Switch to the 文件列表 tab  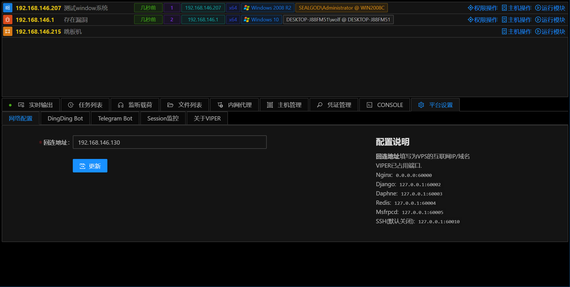point(185,105)
